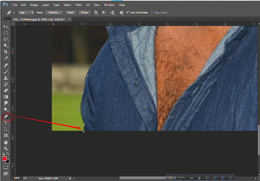Open the Select menu

67,5
